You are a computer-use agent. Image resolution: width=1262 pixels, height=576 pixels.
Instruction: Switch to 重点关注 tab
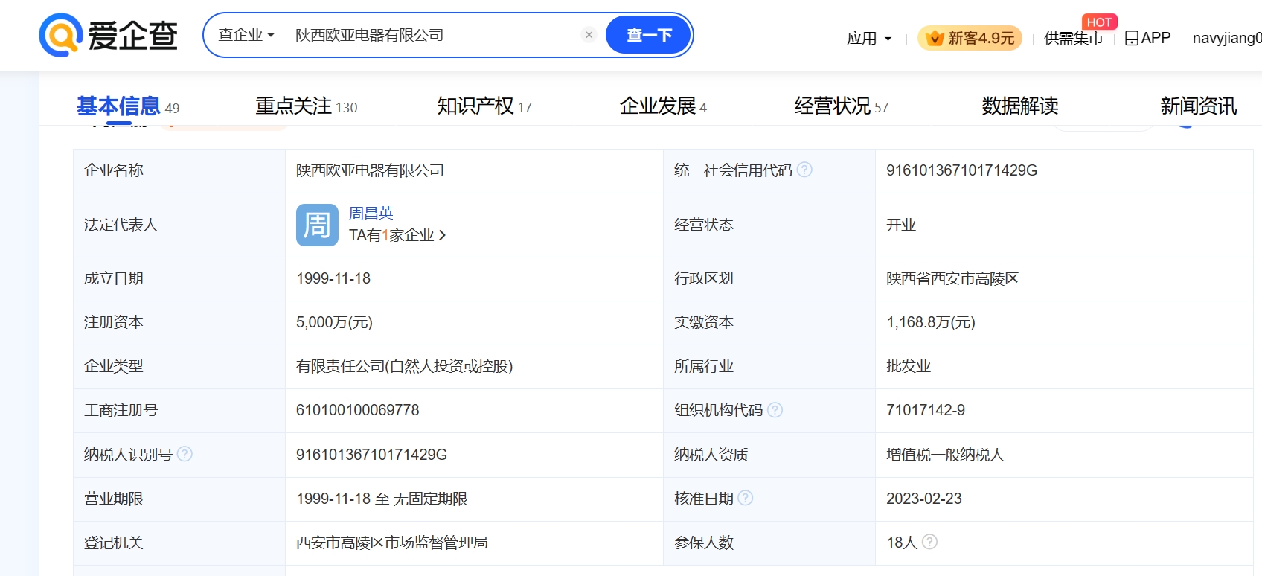(x=307, y=106)
